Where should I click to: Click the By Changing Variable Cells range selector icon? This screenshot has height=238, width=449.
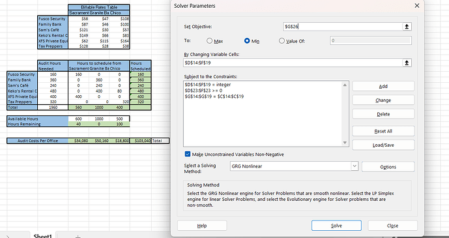coord(407,63)
